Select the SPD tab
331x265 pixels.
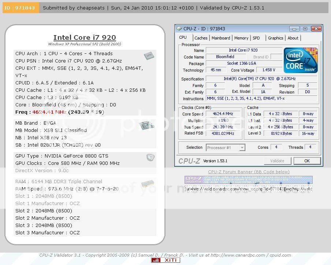256,38
